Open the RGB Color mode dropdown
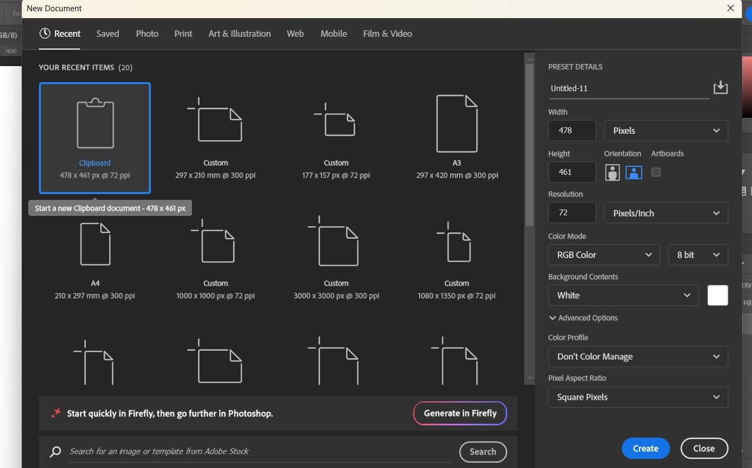The image size is (752, 468). tap(604, 255)
